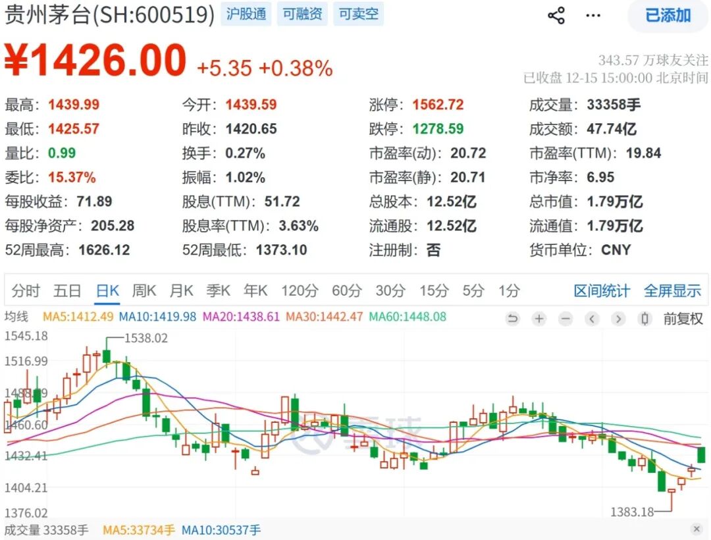711x540 pixels.
Task: Select the 年K chart tab
Action: (255, 290)
